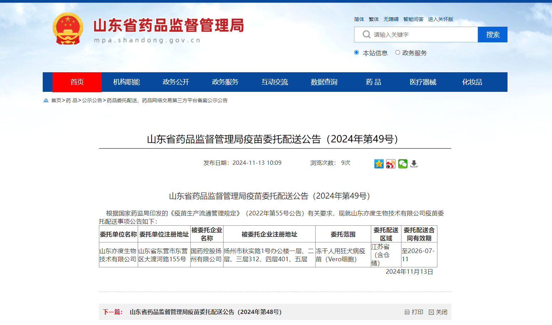Click the magnifier icon in search box
Viewport: 552px width, 325px height.
click(366, 35)
